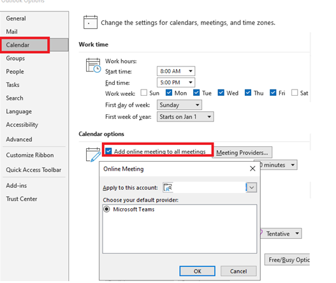
Task: Click the Choose your default provider label
Action: [140, 200]
